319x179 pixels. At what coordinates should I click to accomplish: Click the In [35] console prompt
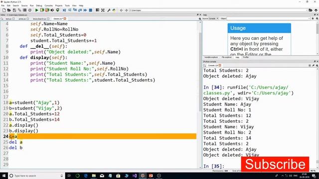click(x=214, y=166)
